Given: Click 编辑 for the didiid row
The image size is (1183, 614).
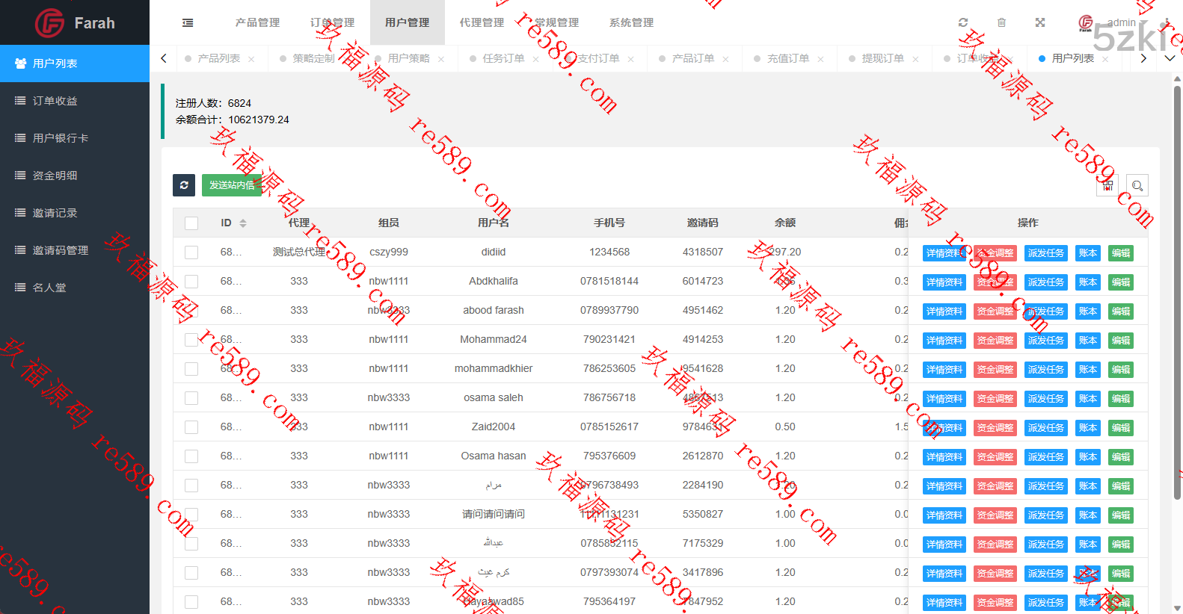Looking at the screenshot, I should (1120, 253).
